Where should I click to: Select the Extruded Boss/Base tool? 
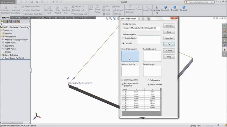[5, 10]
